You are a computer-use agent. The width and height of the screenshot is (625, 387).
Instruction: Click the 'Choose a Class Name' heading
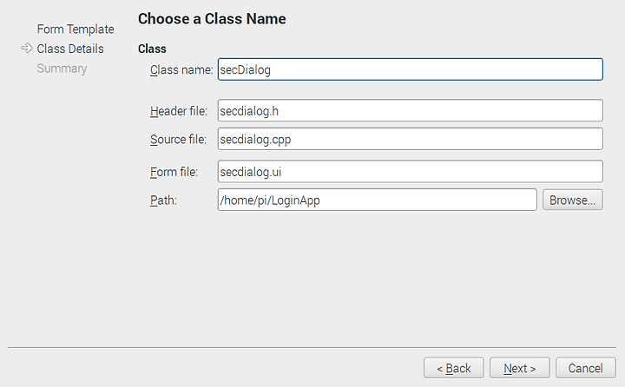click(212, 19)
